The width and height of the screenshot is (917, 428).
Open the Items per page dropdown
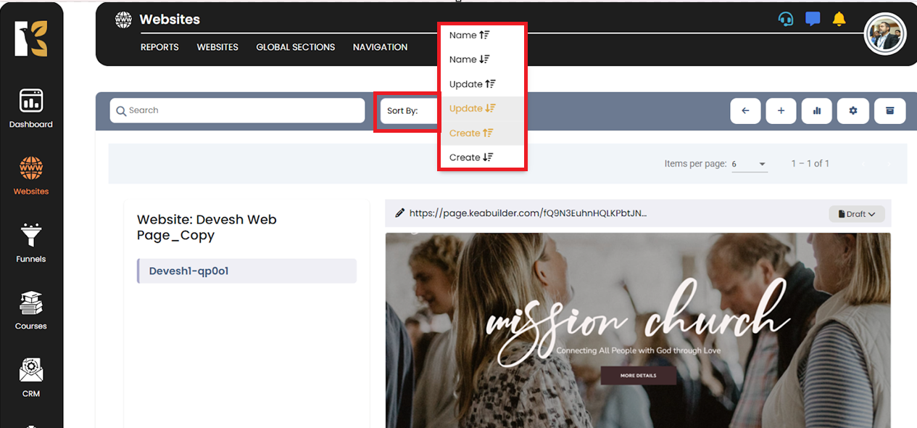pos(749,164)
